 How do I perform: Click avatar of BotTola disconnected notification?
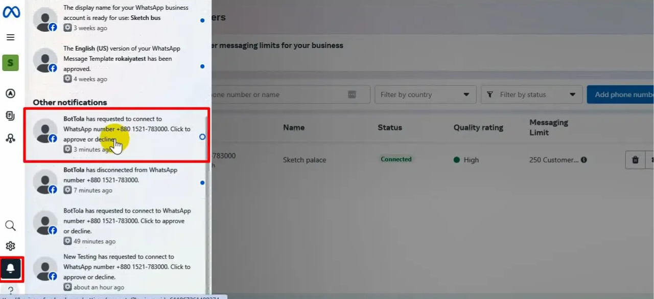coord(45,181)
